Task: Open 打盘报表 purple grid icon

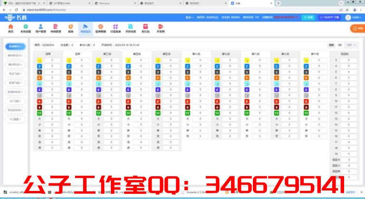Action: click(x=115, y=28)
